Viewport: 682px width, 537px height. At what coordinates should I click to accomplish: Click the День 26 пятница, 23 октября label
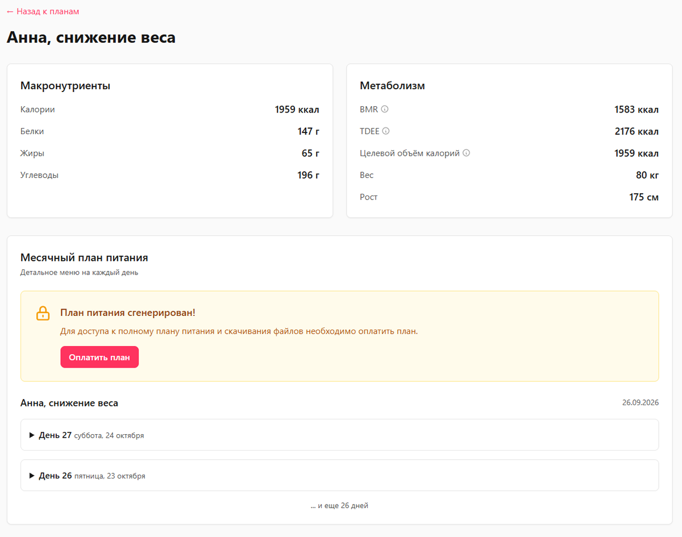[x=92, y=476]
